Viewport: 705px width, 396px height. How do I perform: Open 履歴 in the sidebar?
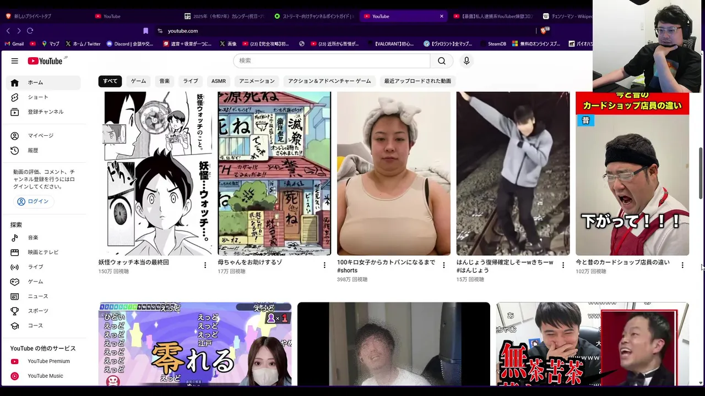[43, 150]
